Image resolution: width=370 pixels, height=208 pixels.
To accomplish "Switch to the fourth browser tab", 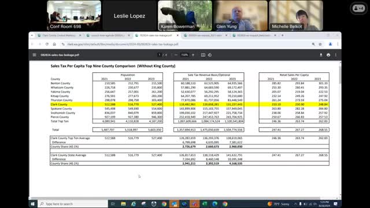I will pyautogui.click(x=206, y=35).
